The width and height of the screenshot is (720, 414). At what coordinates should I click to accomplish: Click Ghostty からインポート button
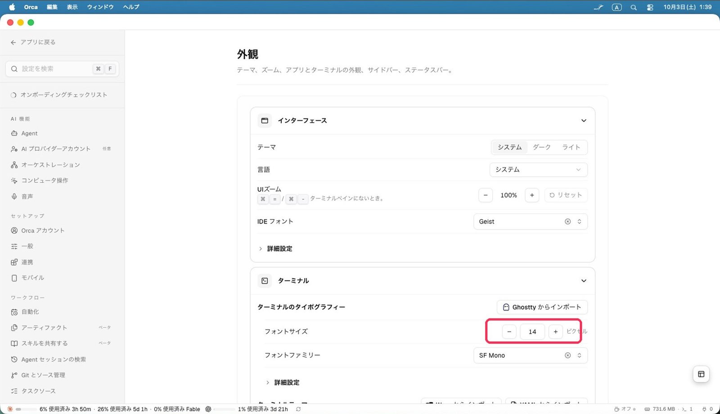tap(542, 307)
